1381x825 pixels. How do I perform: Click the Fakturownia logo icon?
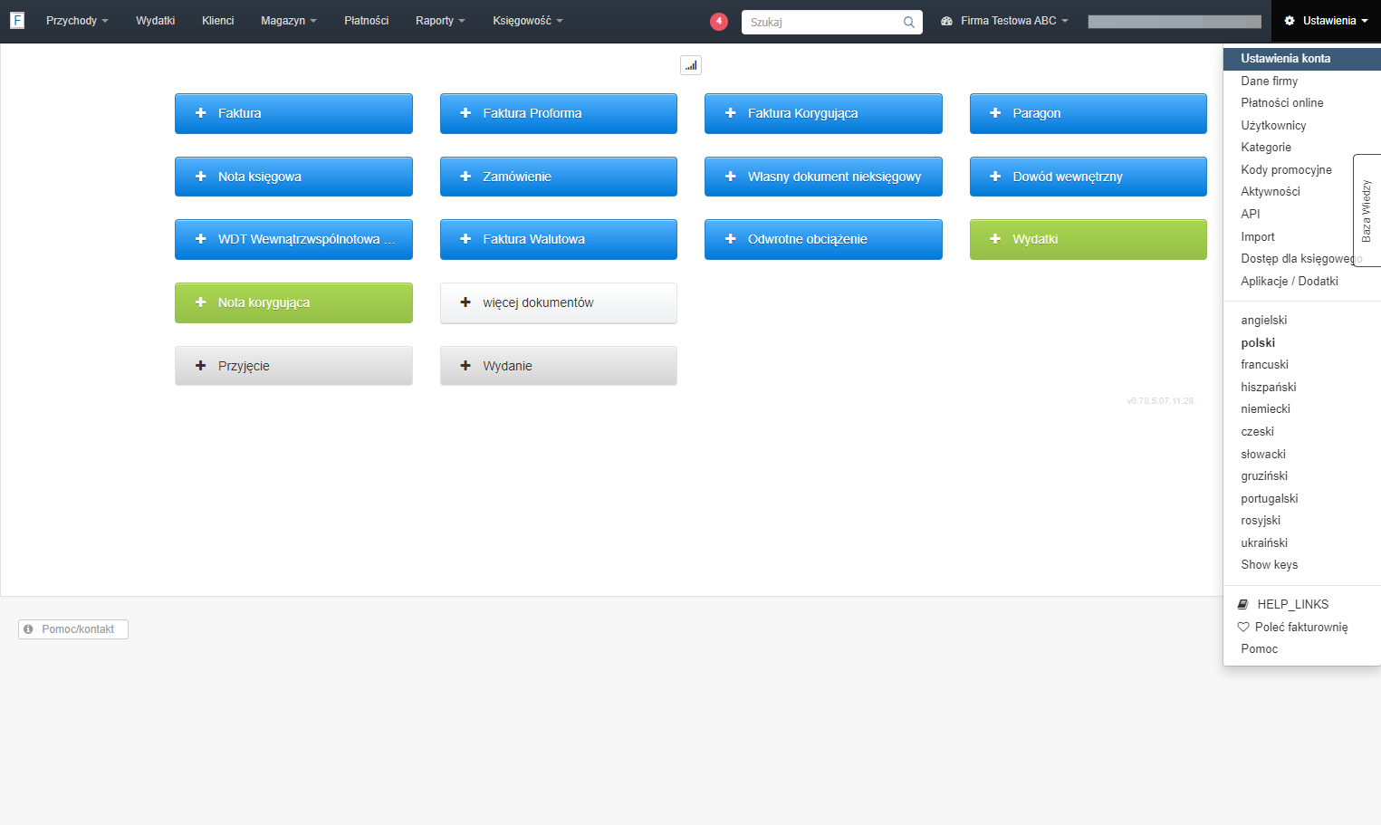(x=17, y=20)
